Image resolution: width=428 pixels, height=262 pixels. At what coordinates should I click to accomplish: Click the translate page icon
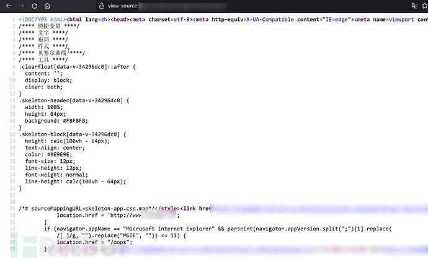point(414,6)
